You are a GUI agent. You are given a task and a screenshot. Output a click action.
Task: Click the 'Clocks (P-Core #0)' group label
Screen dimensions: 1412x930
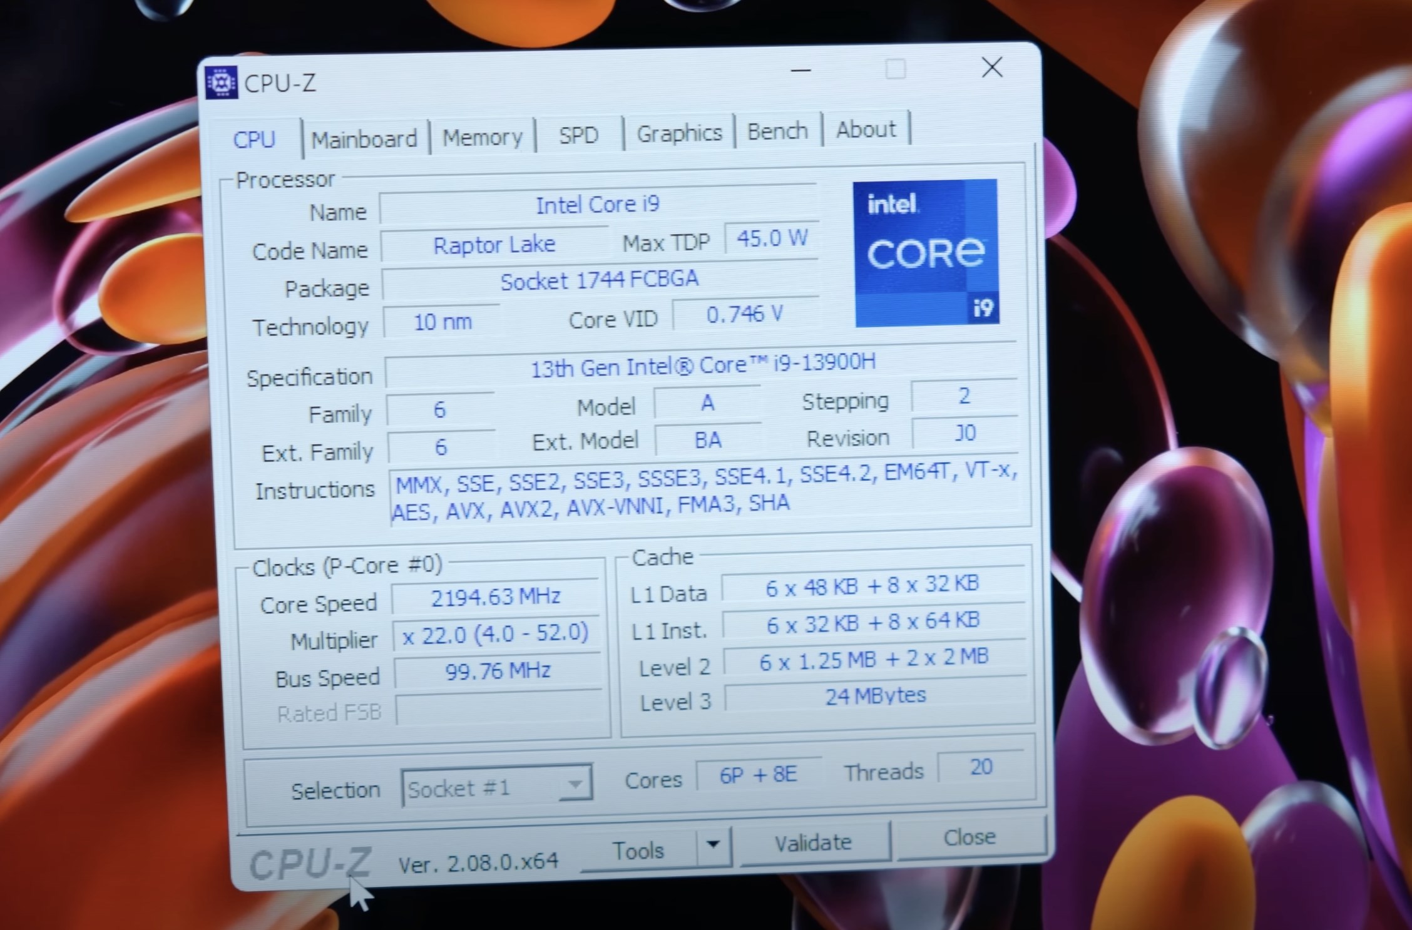tap(347, 566)
